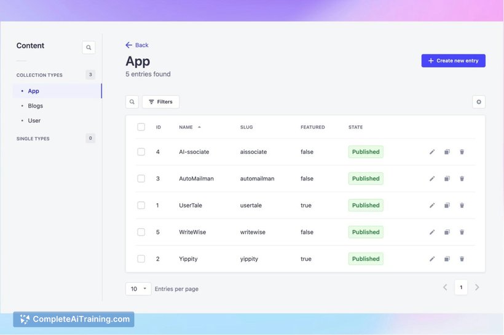
Task: Sort by the ID column header
Action: click(158, 127)
